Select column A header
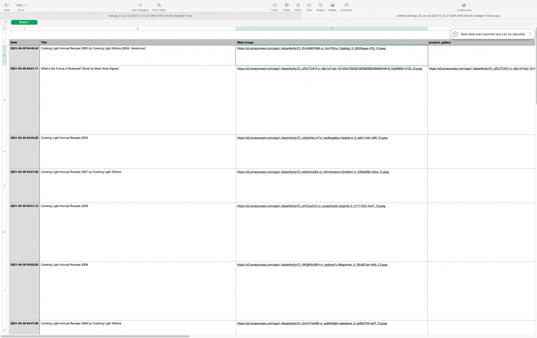 click(24, 29)
